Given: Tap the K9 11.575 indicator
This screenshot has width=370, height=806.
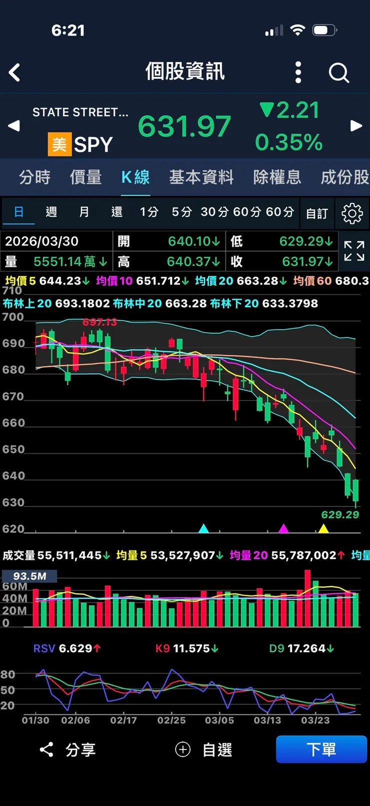Looking at the screenshot, I should click(x=187, y=649).
